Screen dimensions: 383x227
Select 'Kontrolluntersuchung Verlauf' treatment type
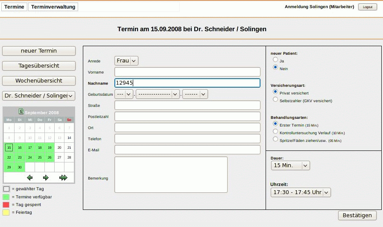tap(275, 132)
